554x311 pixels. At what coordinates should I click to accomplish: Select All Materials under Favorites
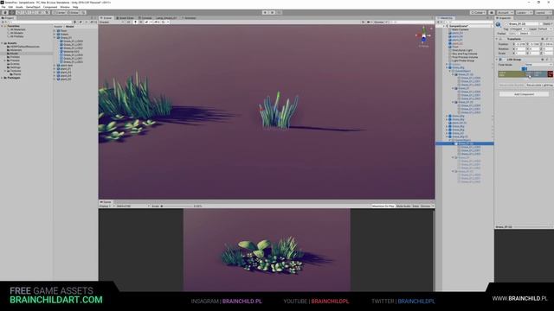pyautogui.click(x=17, y=29)
